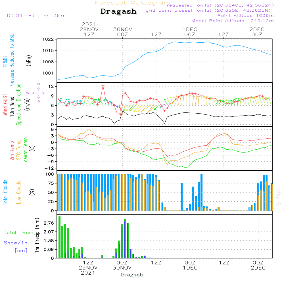Click the 1015 pressure axis value

(x=48, y=51)
